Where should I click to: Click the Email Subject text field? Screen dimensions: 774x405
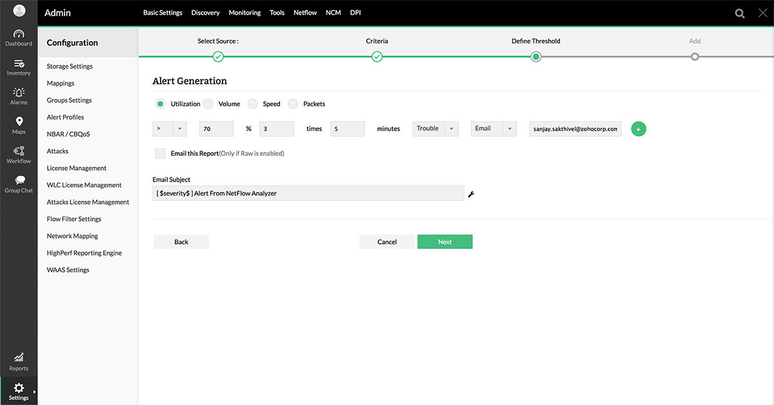pyautogui.click(x=308, y=193)
